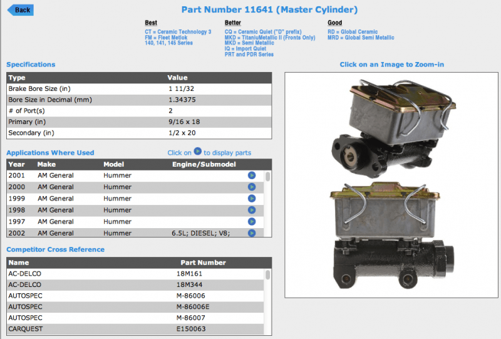Click the Part Number 11641 title
Image resolution: width=501 pixels, height=339 pixels.
tap(269, 9)
